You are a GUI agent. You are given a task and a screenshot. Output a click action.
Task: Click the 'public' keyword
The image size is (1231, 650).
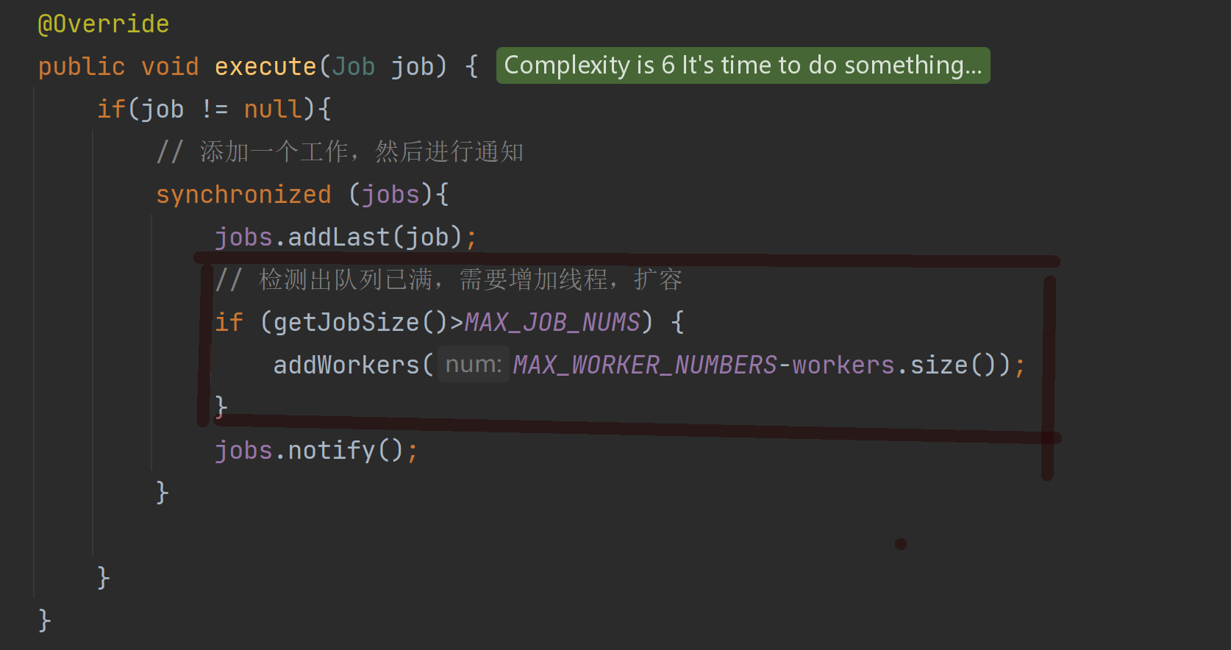pos(82,67)
